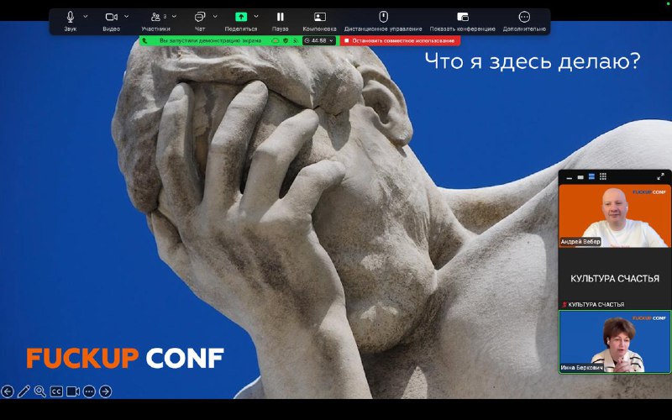Click the magnifier zoom icon on slide
Viewport: 672px width, 420px height.
point(40,391)
